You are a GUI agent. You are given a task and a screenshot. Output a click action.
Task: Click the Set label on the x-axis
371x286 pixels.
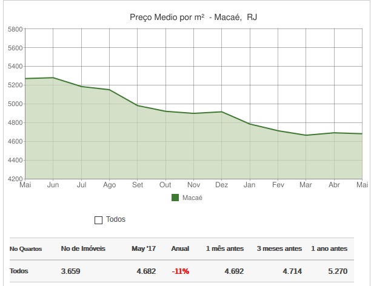click(x=138, y=184)
